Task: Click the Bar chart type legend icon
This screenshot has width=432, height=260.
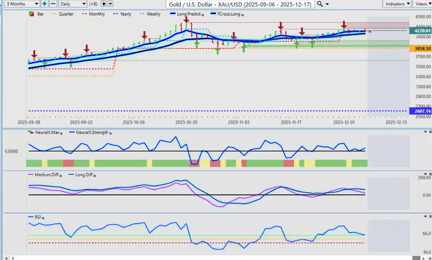Action: click(x=32, y=14)
